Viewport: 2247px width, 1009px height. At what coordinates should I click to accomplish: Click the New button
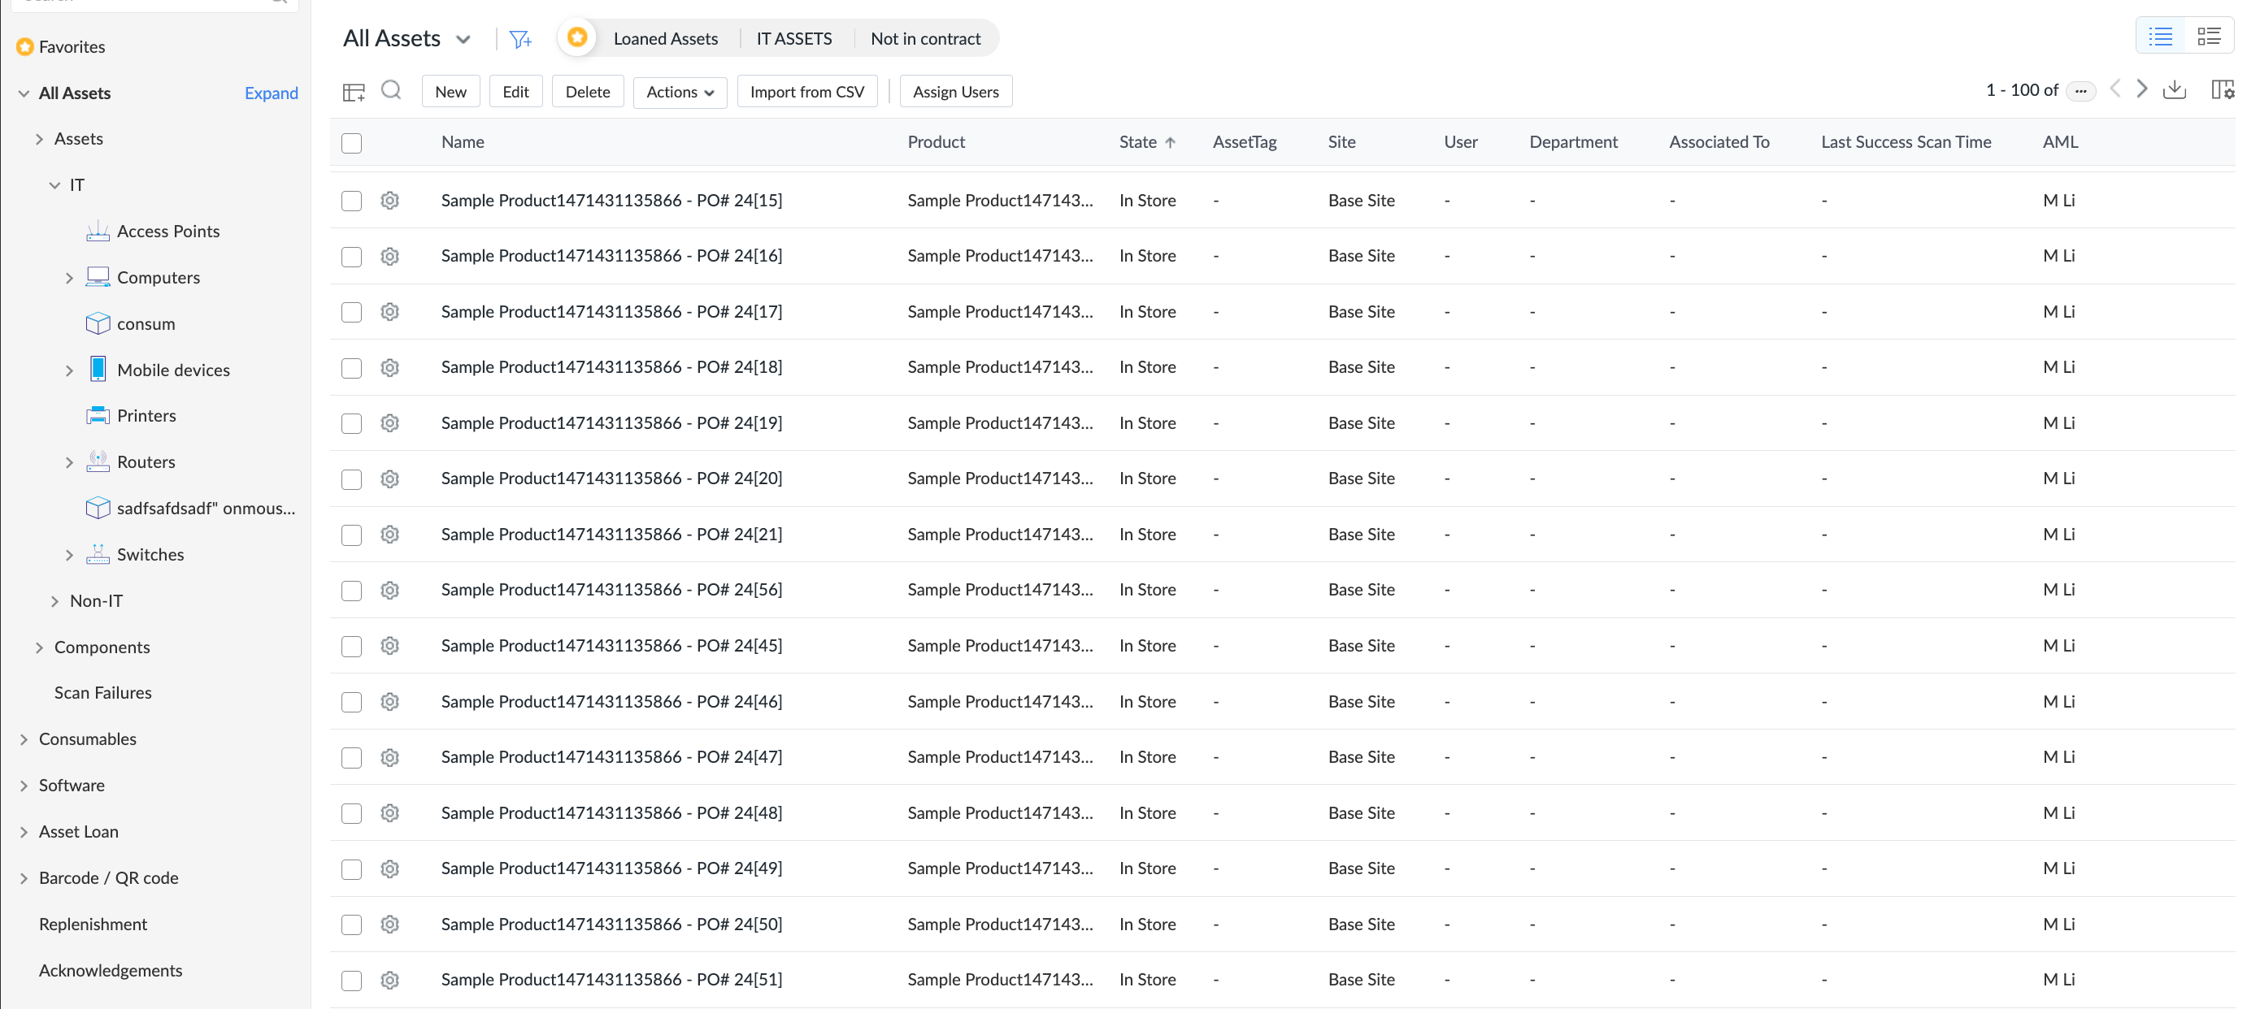[450, 92]
